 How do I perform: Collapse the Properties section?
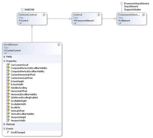pos(4,61)
